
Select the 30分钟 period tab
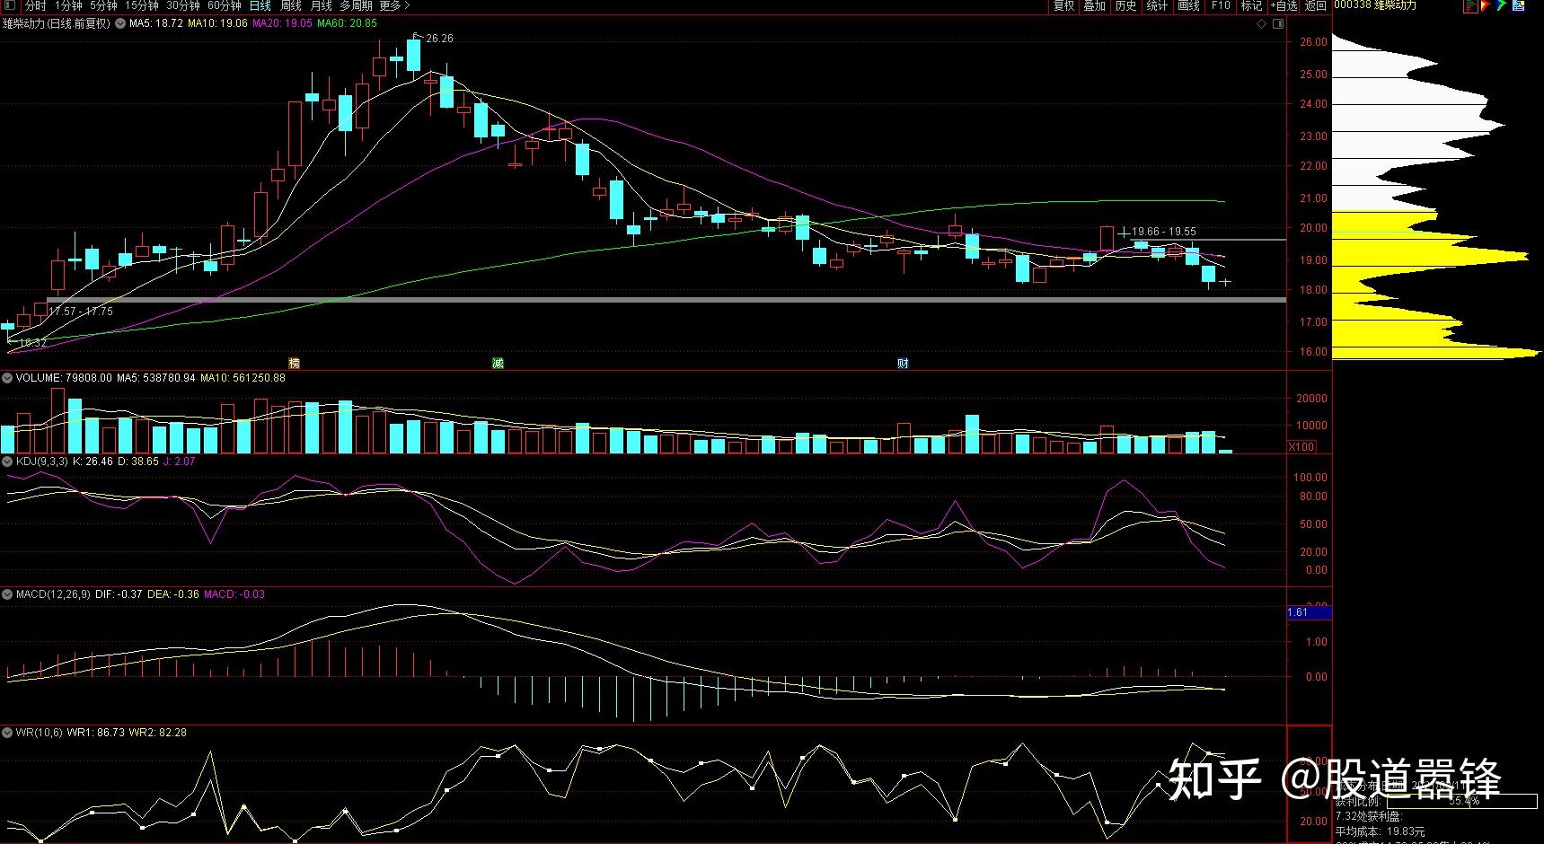click(183, 5)
